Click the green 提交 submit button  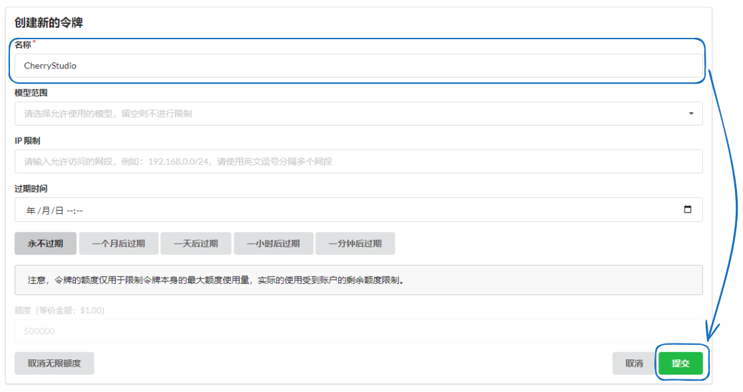tap(681, 363)
